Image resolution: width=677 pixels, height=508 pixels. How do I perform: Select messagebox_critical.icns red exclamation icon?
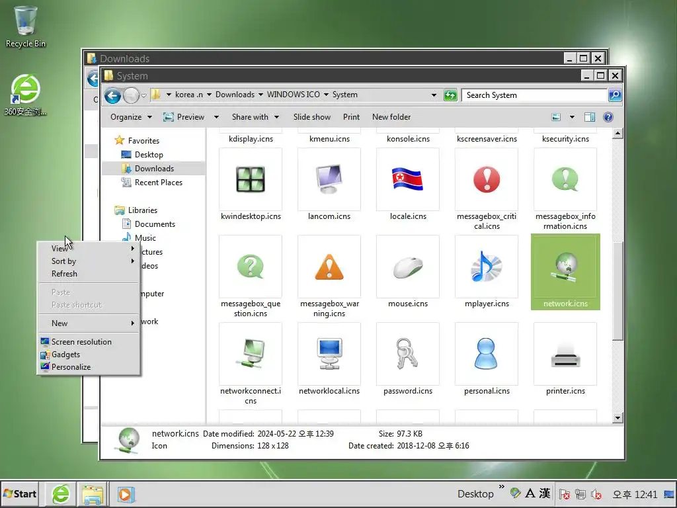pyautogui.click(x=487, y=179)
